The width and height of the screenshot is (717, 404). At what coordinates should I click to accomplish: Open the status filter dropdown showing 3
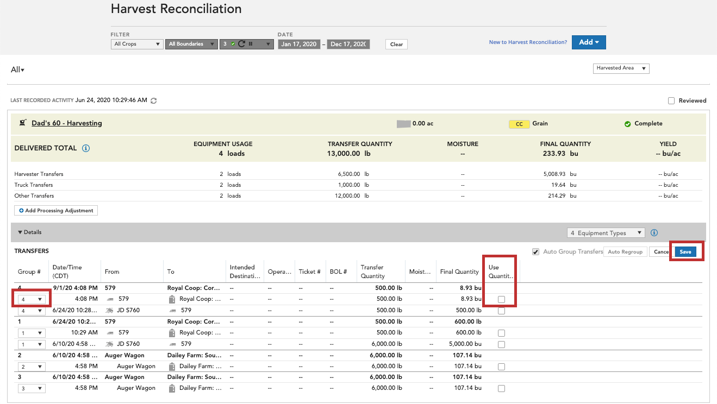click(x=247, y=44)
